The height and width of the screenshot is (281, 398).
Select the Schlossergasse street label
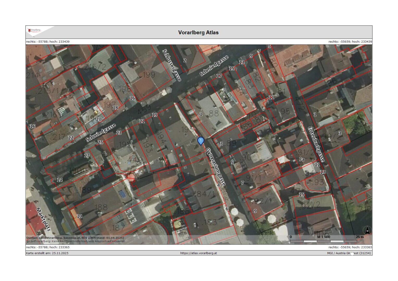tap(172, 65)
